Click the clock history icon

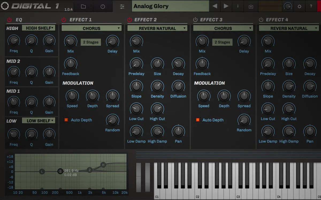click(x=103, y=6)
